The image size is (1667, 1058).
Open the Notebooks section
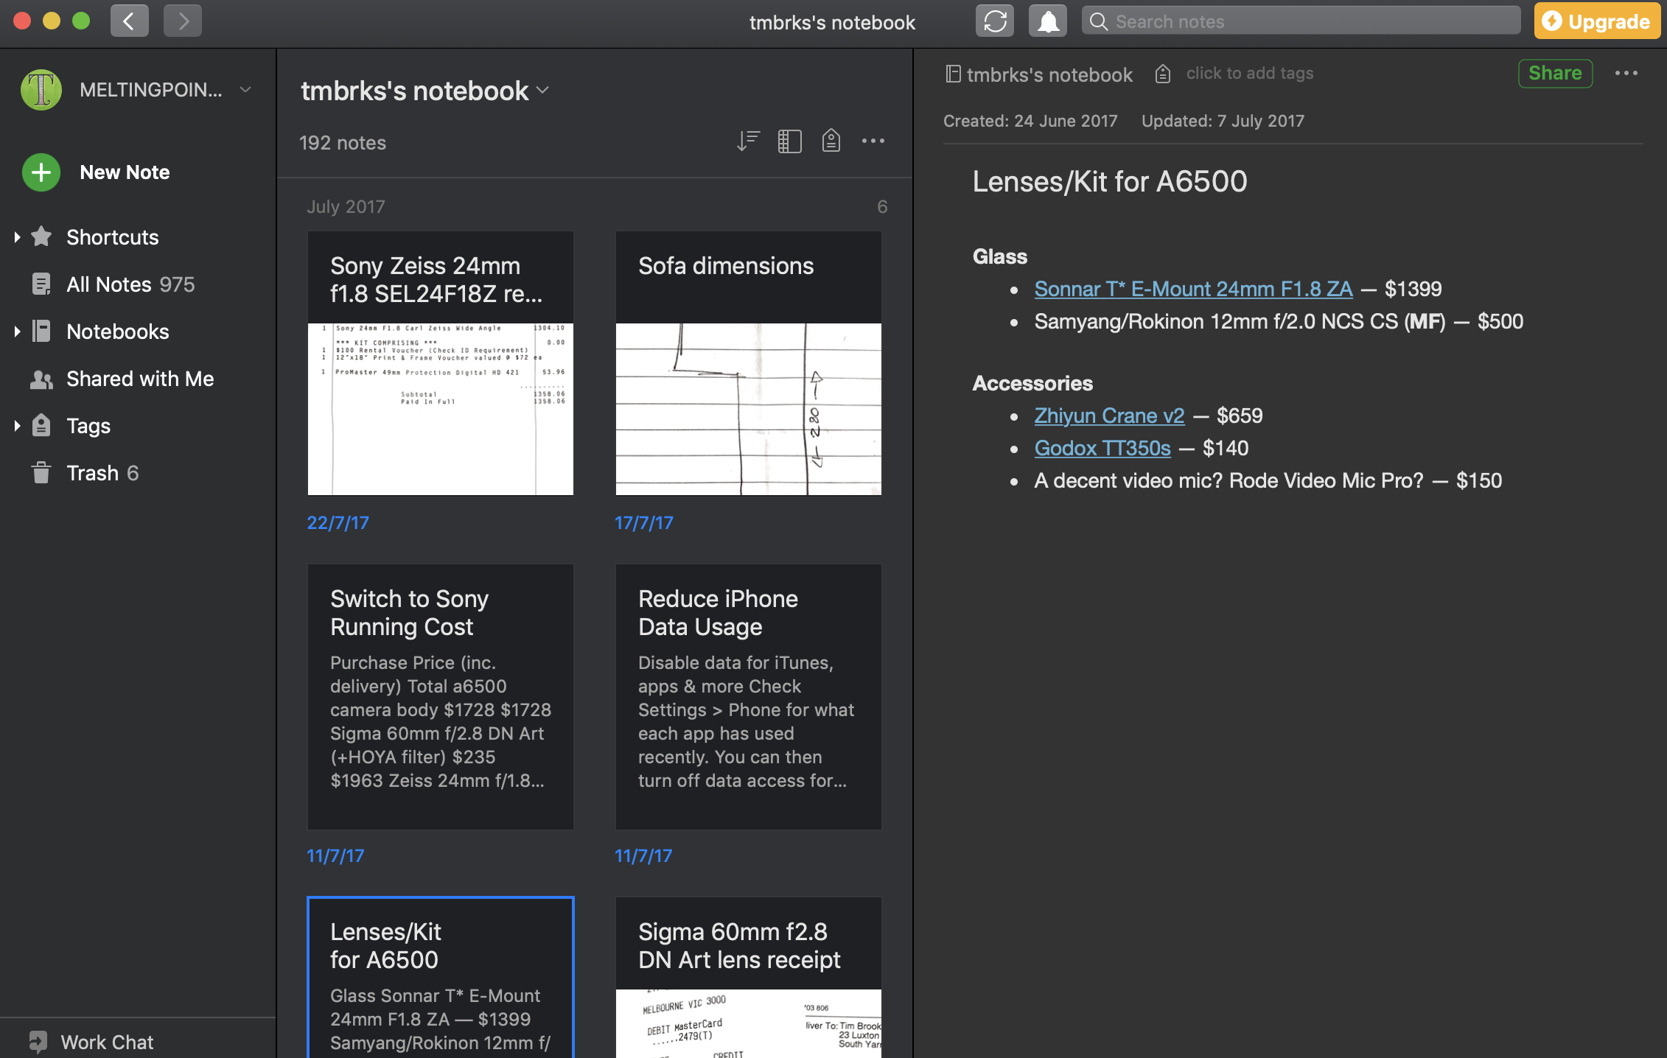click(118, 330)
